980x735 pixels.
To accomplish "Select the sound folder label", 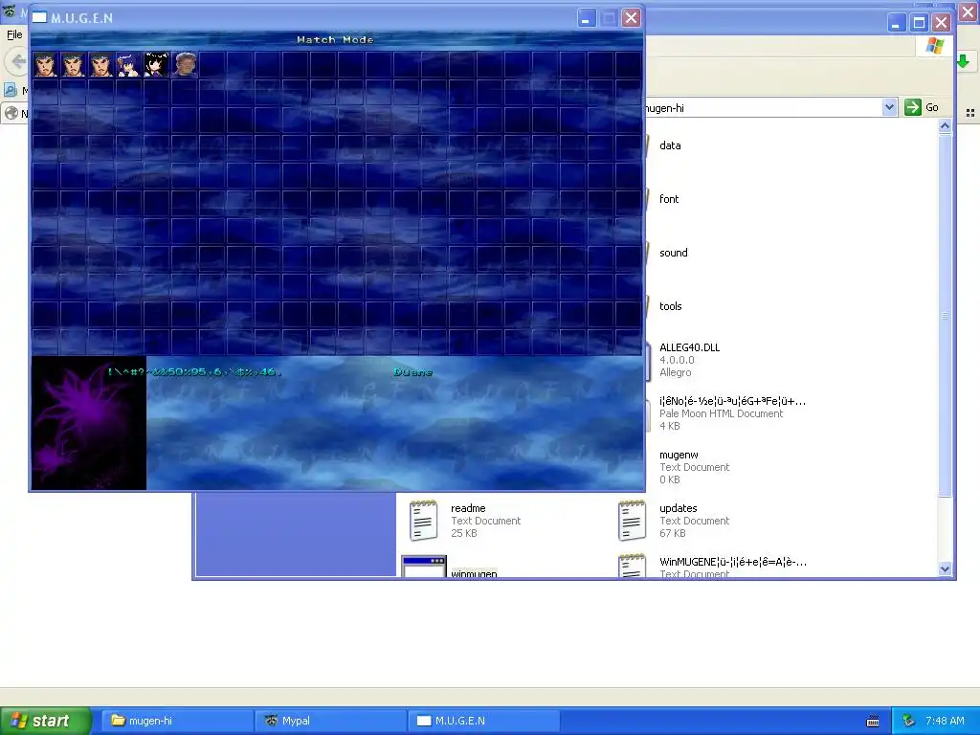I will click(x=673, y=253).
